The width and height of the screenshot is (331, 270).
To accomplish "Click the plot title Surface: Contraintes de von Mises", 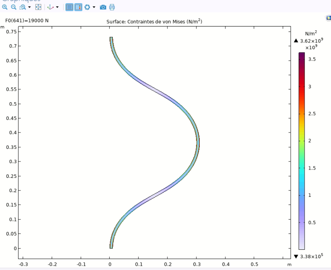I will tap(154, 21).
